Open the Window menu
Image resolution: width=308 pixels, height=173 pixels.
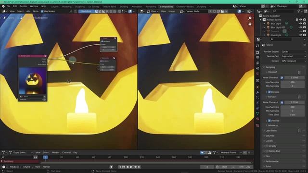point(34,6)
